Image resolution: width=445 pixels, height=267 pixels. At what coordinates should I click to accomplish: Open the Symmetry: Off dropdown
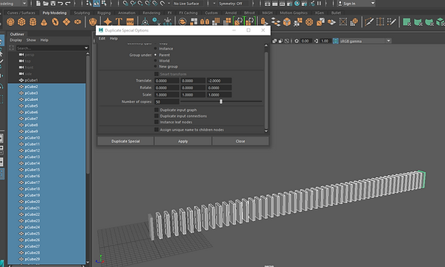(234, 4)
